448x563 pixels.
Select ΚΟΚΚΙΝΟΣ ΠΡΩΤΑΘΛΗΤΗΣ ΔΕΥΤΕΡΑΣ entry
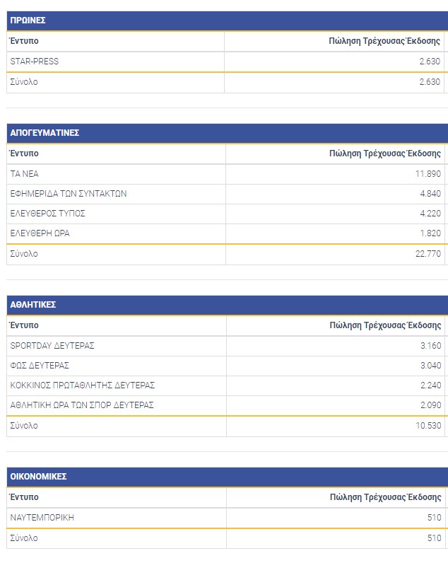(83, 385)
